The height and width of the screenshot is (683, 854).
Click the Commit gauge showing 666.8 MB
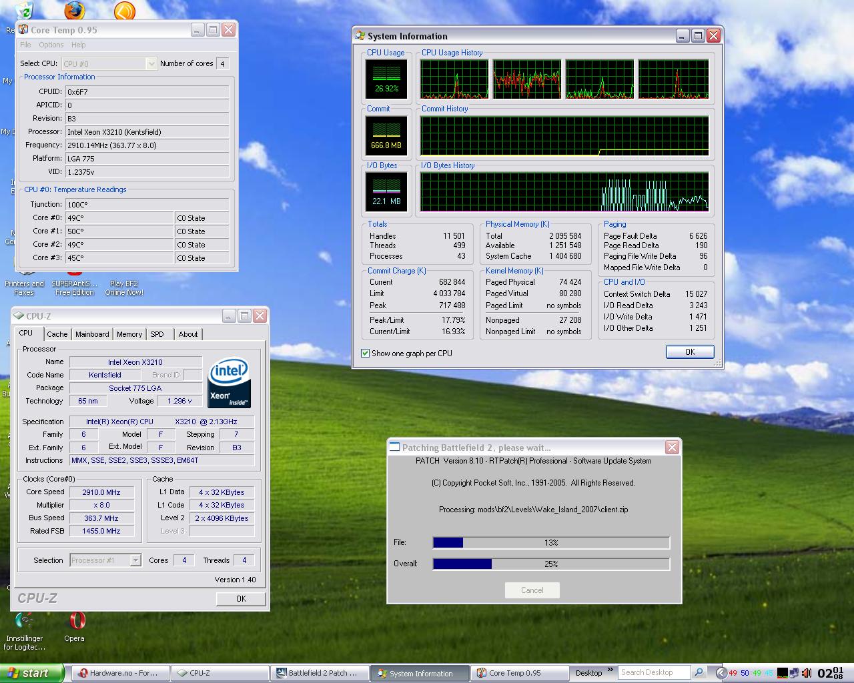point(386,136)
